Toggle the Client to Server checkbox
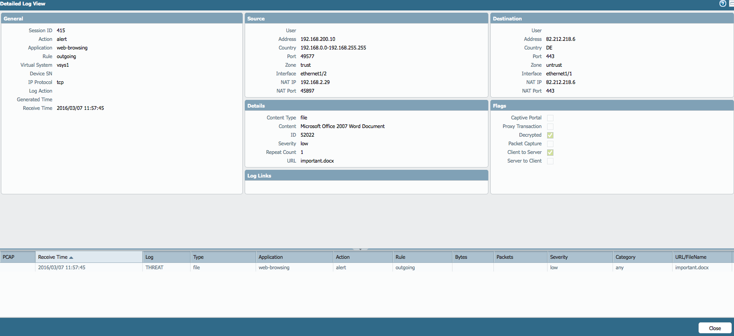The width and height of the screenshot is (734, 336). click(550, 153)
